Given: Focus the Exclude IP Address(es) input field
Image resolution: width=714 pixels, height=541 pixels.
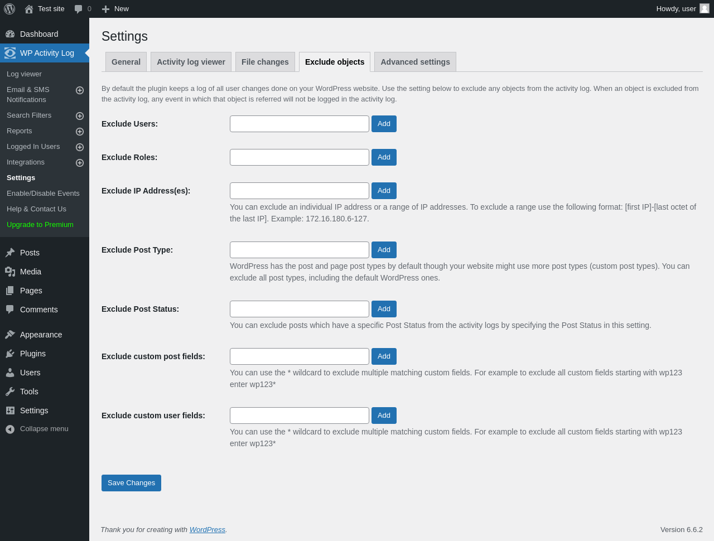Looking at the screenshot, I should pyautogui.click(x=300, y=191).
